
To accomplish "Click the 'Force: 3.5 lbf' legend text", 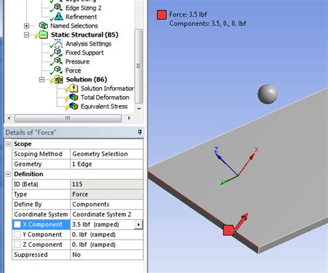I will 188,15.
